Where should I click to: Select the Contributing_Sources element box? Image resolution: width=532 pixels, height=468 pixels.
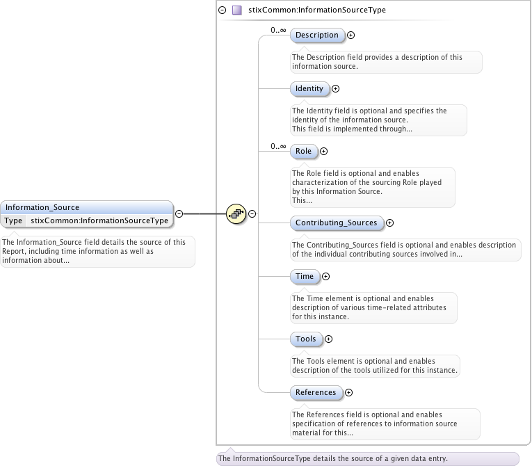pyautogui.click(x=336, y=223)
